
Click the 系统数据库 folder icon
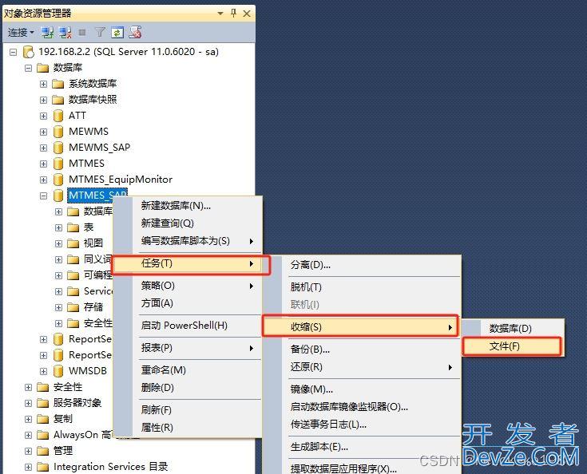(x=58, y=84)
